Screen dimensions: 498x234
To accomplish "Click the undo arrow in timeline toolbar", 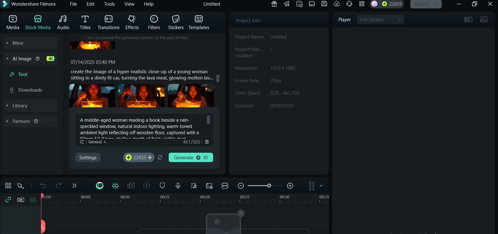I will click(x=43, y=186).
